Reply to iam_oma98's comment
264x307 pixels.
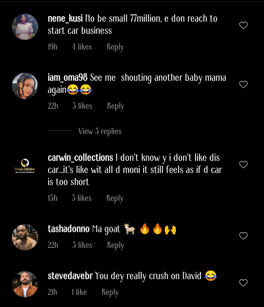pos(115,106)
